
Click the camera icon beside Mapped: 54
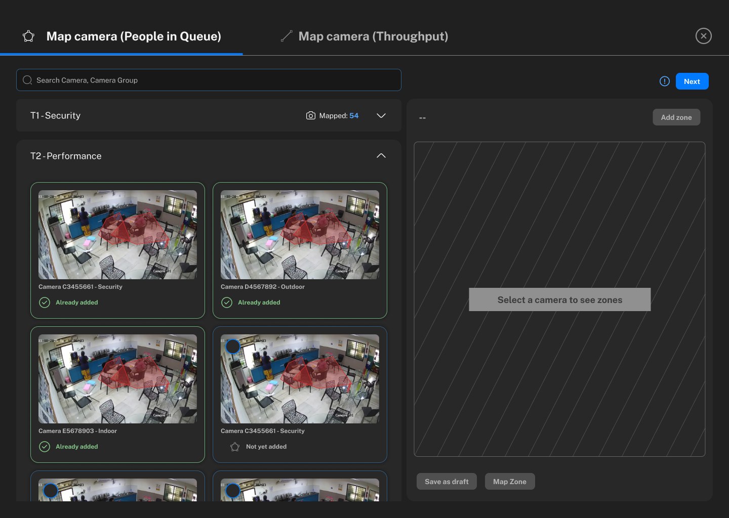point(311,116)
